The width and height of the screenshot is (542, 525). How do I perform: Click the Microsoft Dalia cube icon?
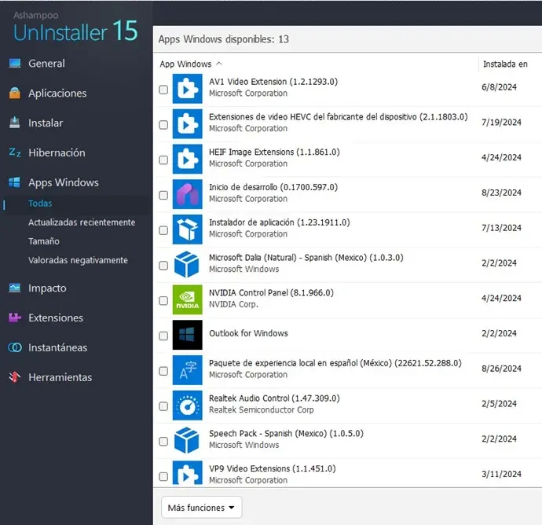(x=187, y=265)
